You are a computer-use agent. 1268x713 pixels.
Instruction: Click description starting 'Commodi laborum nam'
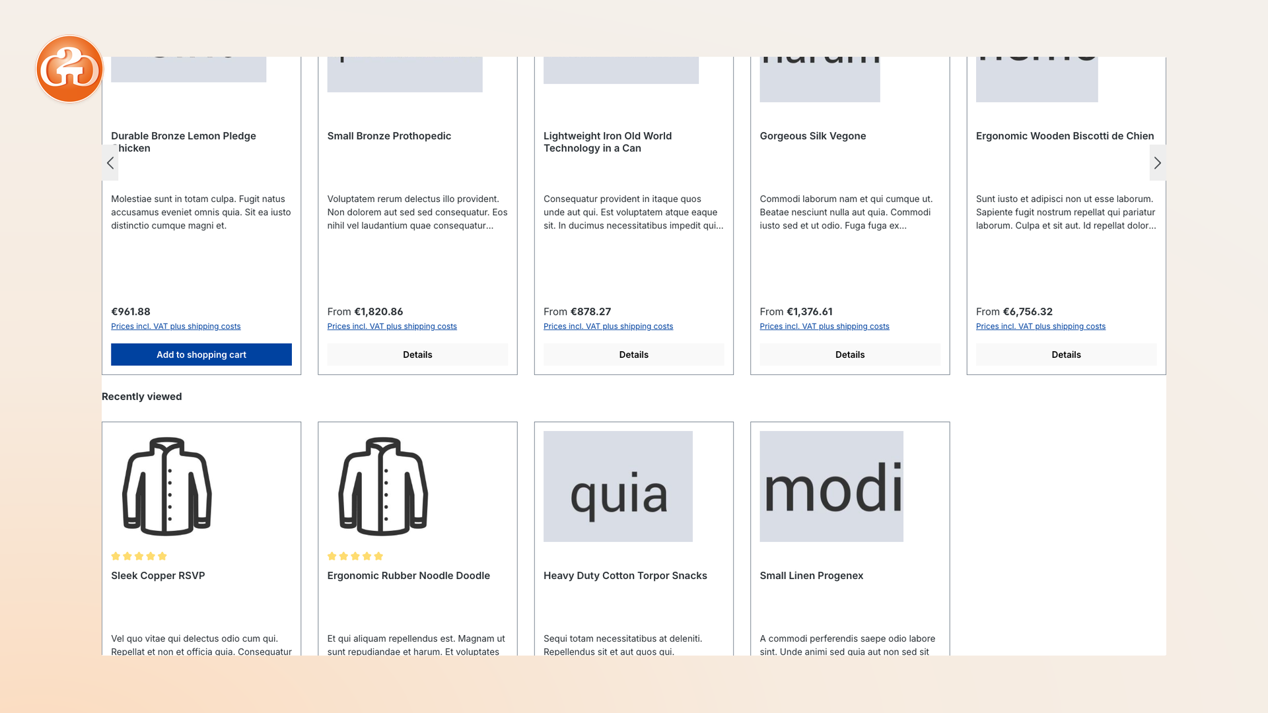(x=847, y=212)
